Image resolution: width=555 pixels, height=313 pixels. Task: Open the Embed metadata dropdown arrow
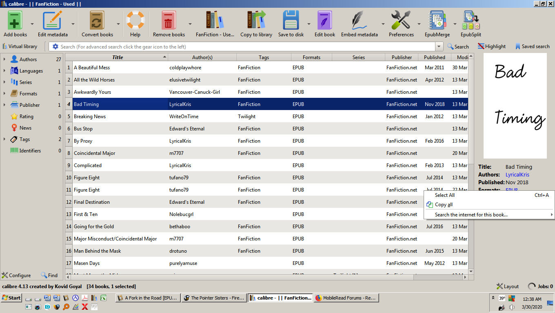[383, 24]
